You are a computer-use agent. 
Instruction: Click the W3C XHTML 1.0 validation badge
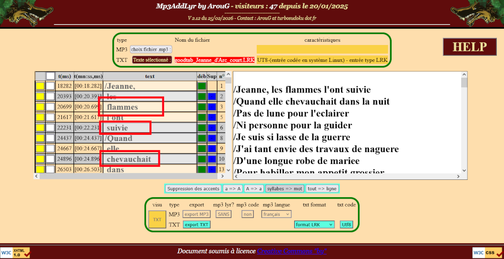15,252
